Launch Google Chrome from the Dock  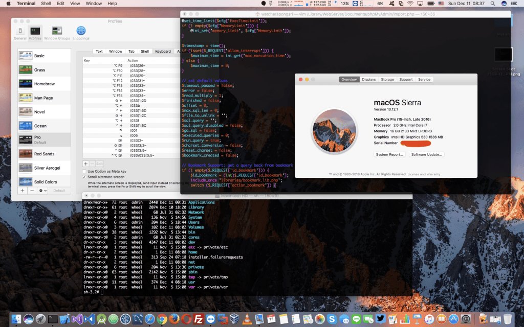pyautogui.click(x=162, y=319)
